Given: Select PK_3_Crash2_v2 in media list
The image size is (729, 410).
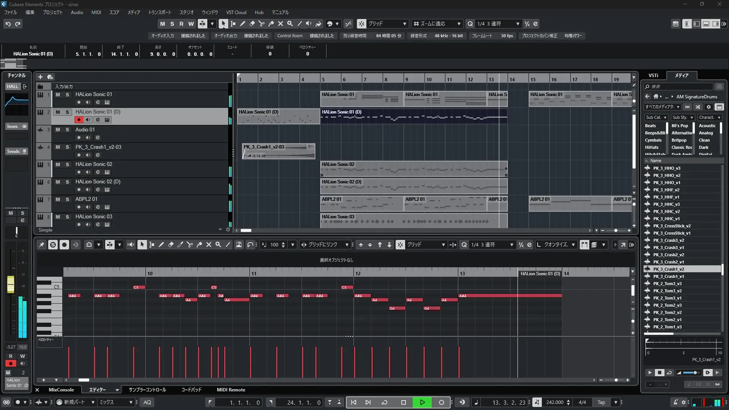Looking at the screenshot, I should 668,255.
